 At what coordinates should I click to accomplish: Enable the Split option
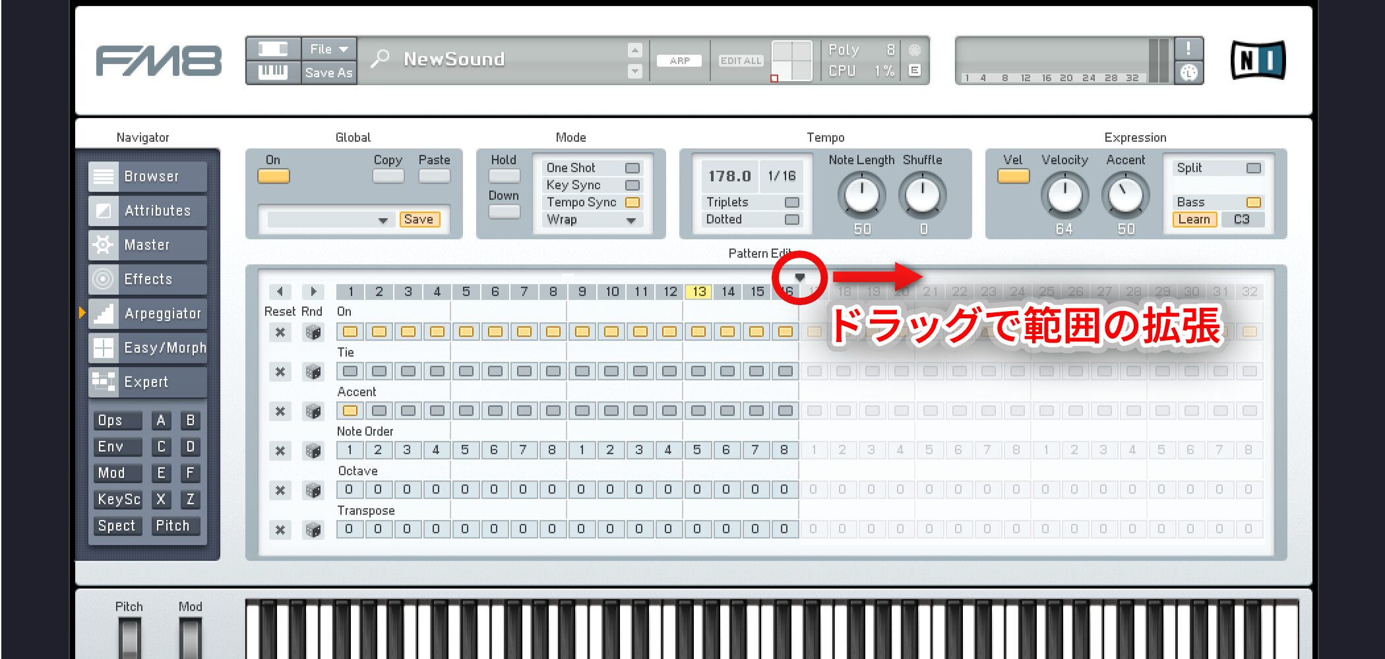coord(1254,168)
